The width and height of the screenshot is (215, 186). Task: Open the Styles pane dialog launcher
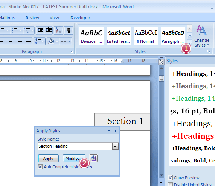coord(209,51)
